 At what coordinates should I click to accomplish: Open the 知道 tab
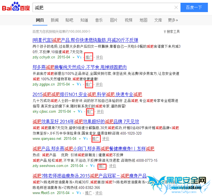(x=84, y=20)
